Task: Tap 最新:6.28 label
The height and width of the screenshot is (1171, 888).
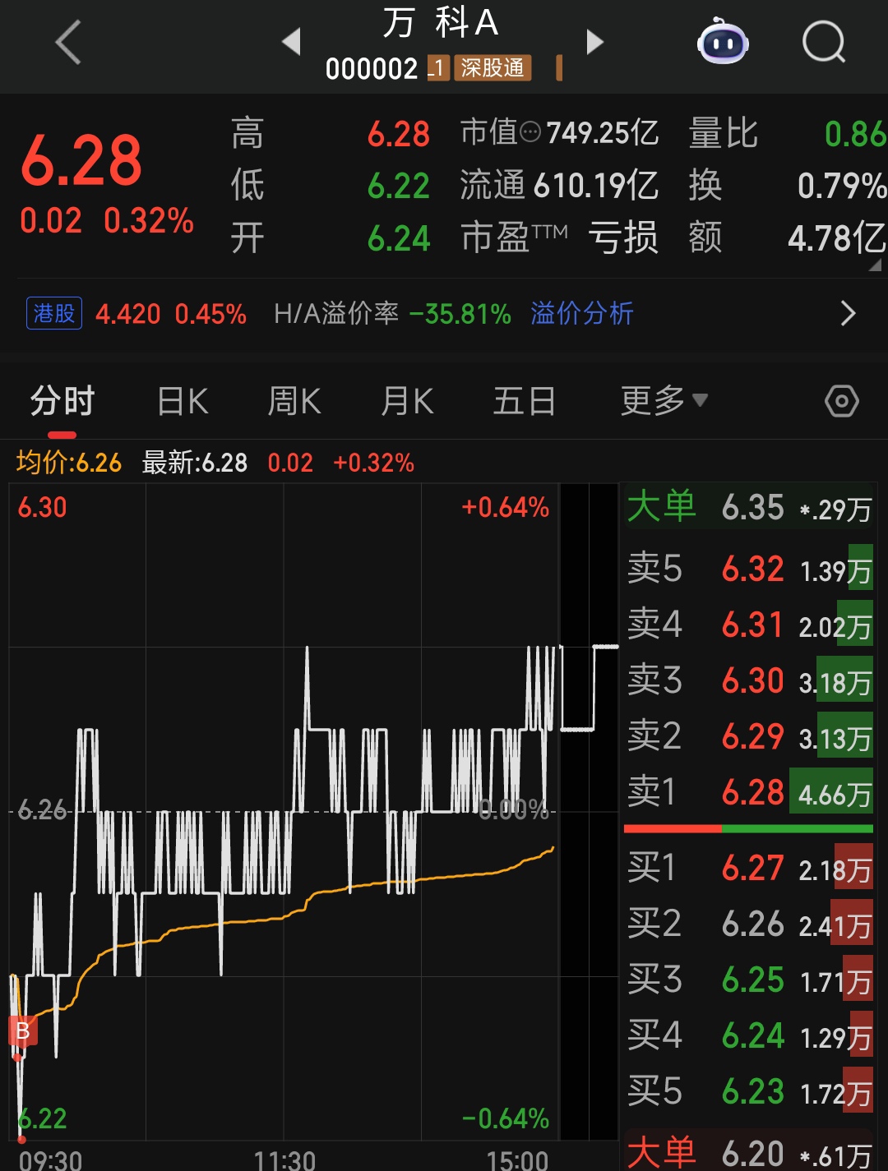Action: [195, 463]
